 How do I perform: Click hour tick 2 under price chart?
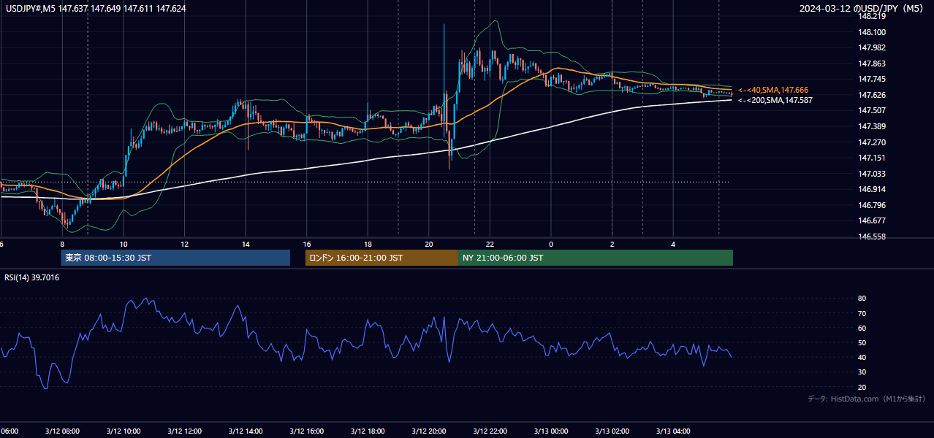click(612, 245)
